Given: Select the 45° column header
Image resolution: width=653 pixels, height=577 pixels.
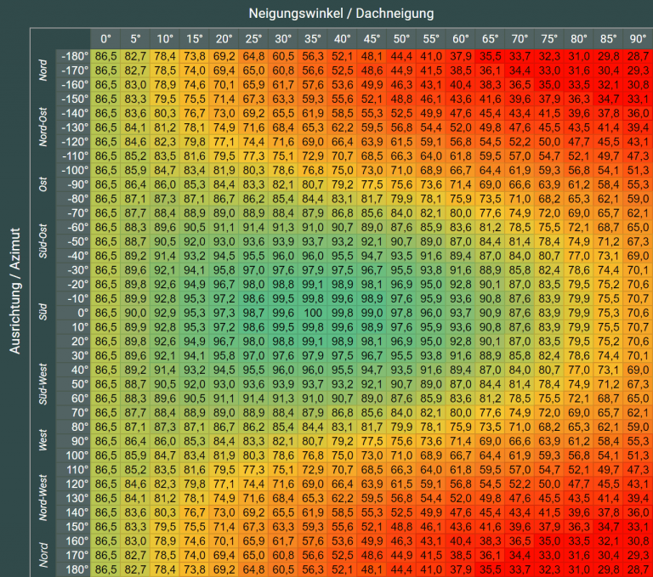Looking at the screenshot, I should coord(372,39).
